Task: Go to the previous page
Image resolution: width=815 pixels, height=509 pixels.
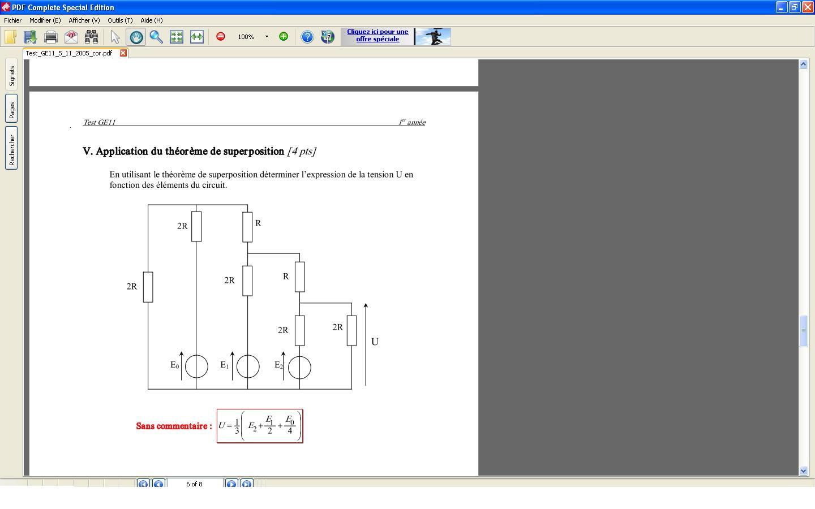Action: pos(158,484)
